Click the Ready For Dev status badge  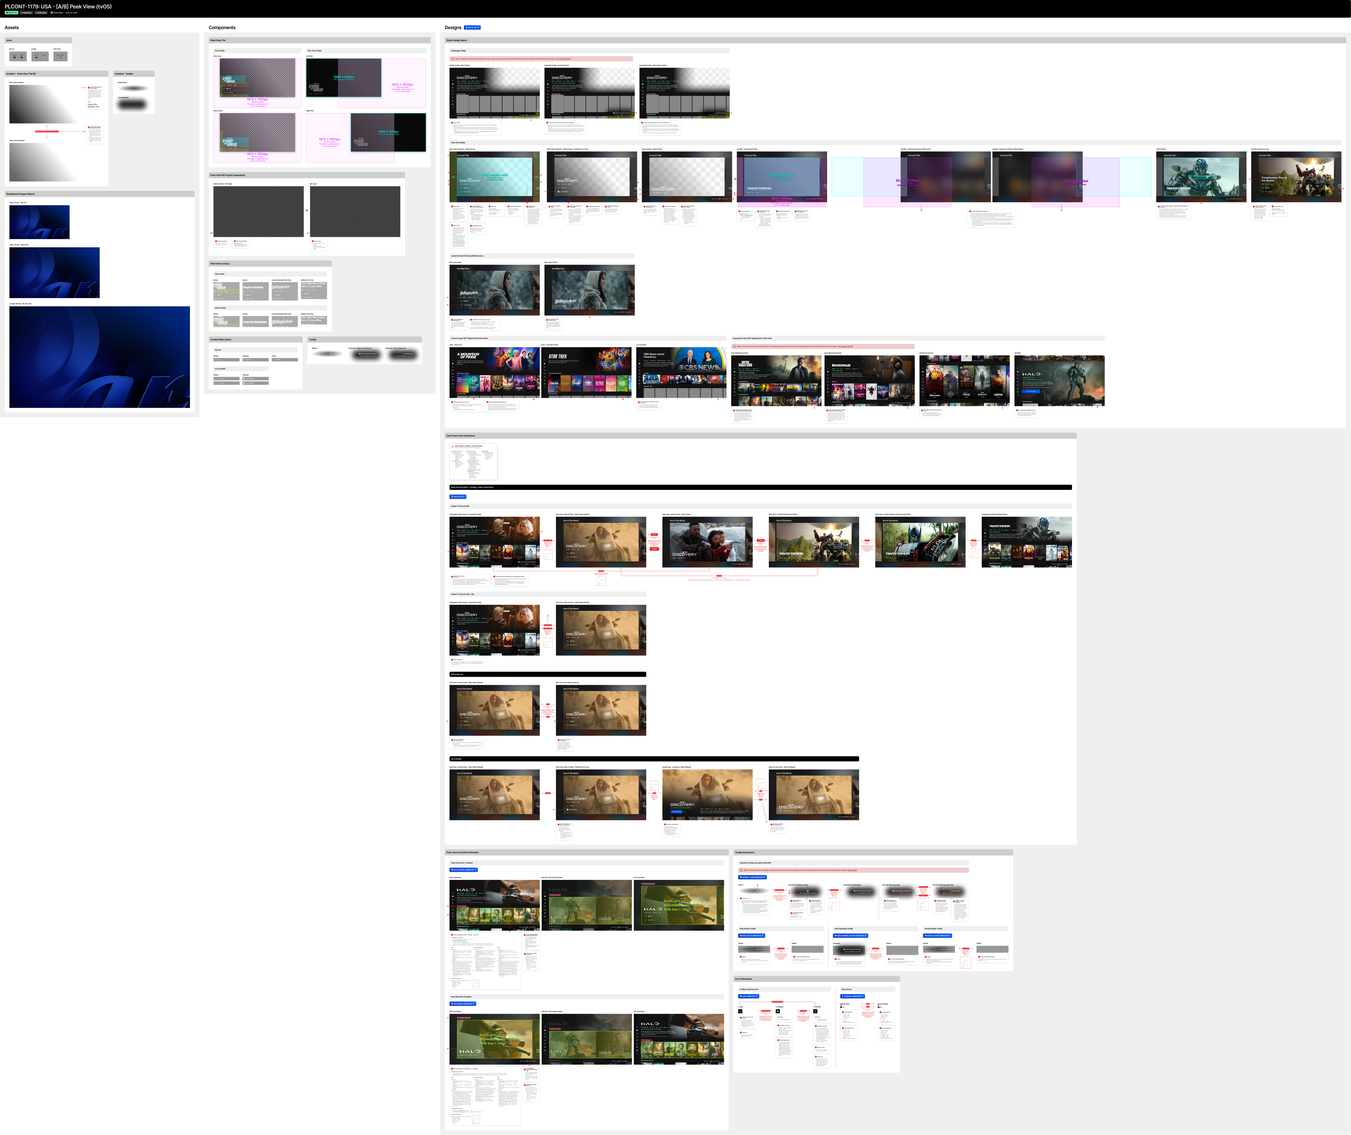[12, 13]
